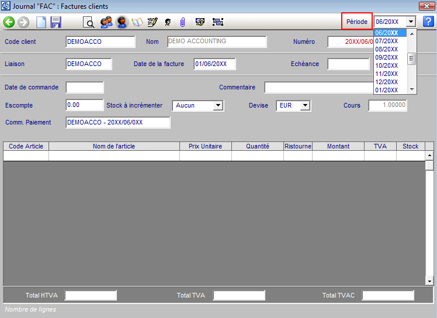Click the Nom de l'article column header
Screen dimensions: 437x318
click(x=114, y=146)
